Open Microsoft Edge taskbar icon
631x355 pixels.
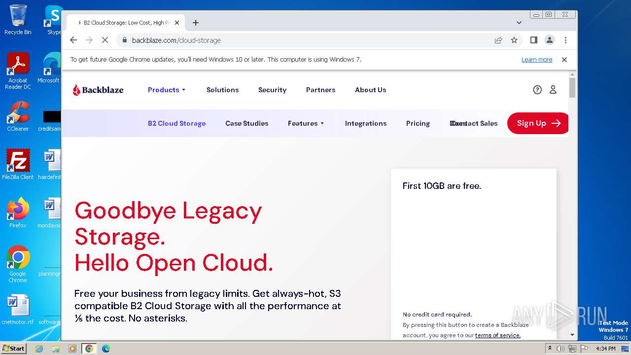(x=106, y=349)
